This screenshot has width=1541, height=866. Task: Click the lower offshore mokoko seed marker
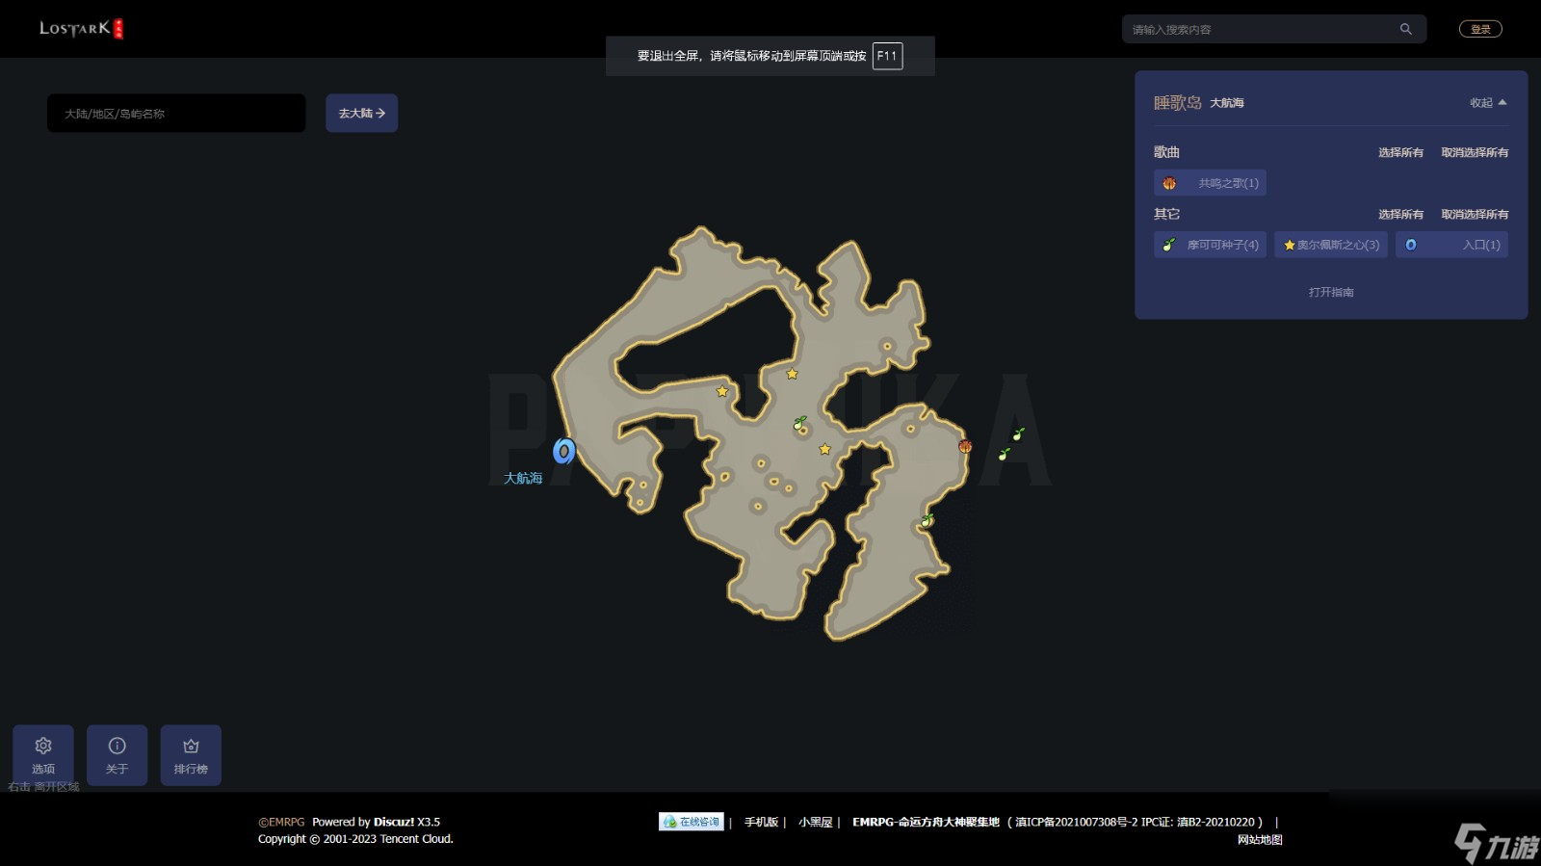click(1005, 453)
